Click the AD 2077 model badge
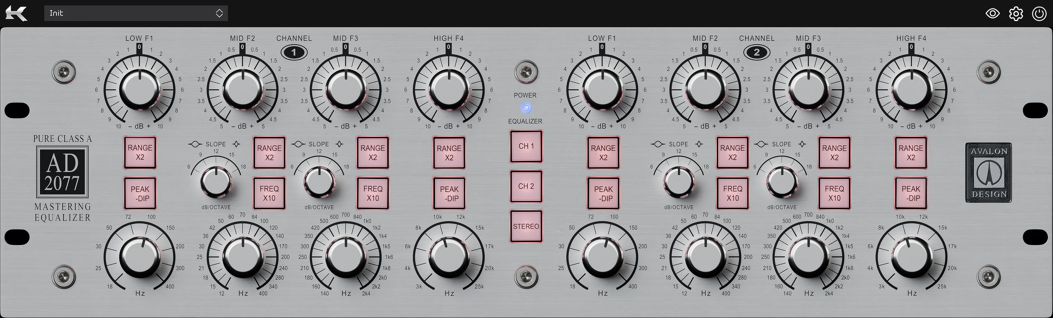The image size is (1053, 318). (x=62, y=172)
